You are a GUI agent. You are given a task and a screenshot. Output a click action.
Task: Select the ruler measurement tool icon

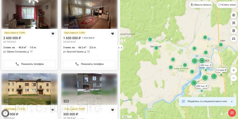coord(234,23)
